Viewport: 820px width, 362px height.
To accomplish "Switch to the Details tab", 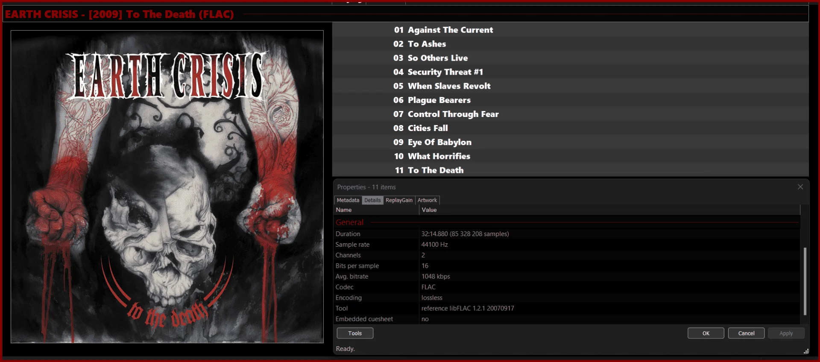I will (x=372, y=200).
